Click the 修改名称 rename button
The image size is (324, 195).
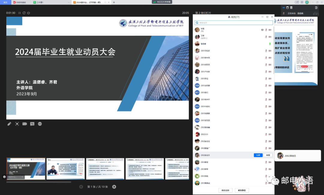coord(225,190)
